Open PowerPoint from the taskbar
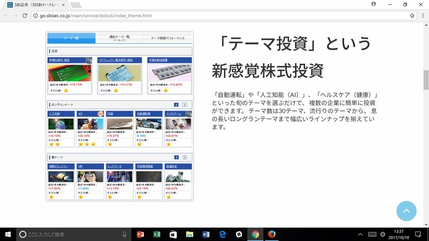 point(140,234)
